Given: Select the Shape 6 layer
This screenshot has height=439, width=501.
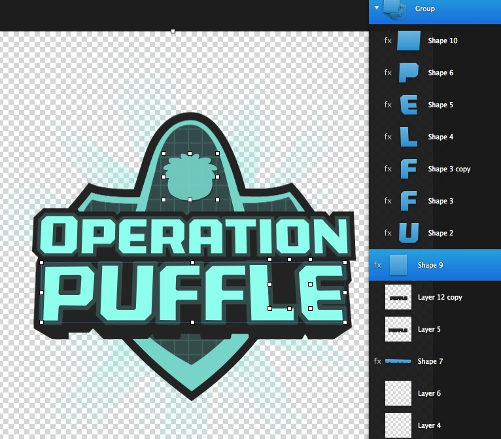Looking at the screenshot, I should (441, 73).
